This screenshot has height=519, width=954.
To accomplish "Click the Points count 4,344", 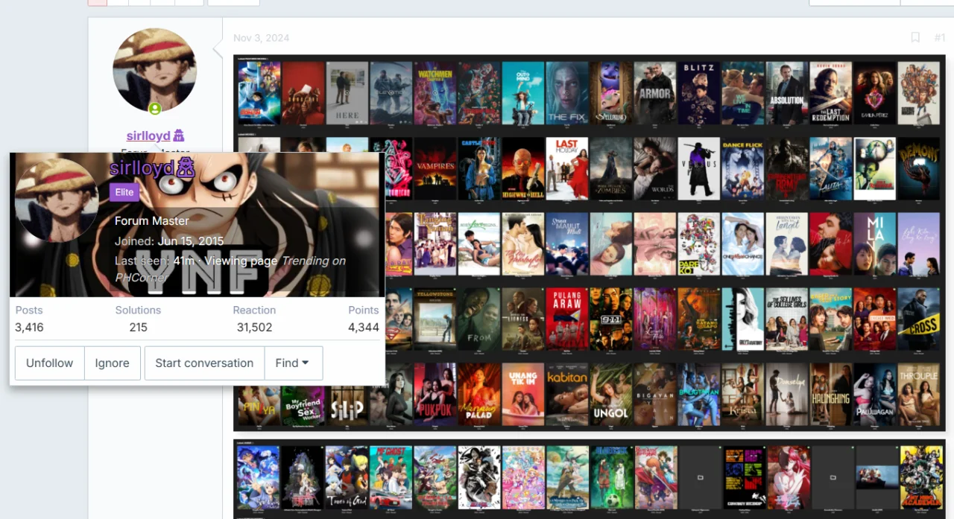I will (x=364, y=327).
